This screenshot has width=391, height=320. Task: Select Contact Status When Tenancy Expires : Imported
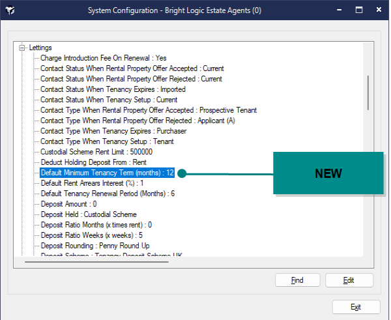113,89
